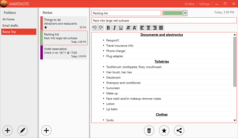This screenshot has width=238, height=138.
Task: Open the Settings menu
Action: pyautogui.click(x=204, y=4)
